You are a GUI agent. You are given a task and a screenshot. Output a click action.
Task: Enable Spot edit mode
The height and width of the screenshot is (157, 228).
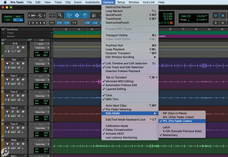pos(18,17)
